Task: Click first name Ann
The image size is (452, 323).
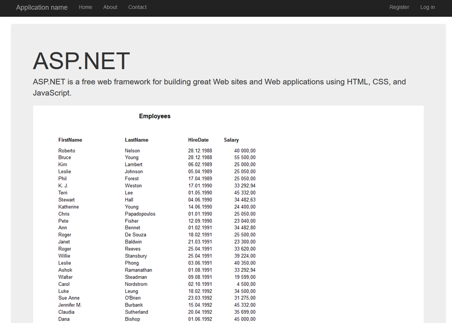Action: (x=63, y=228)
